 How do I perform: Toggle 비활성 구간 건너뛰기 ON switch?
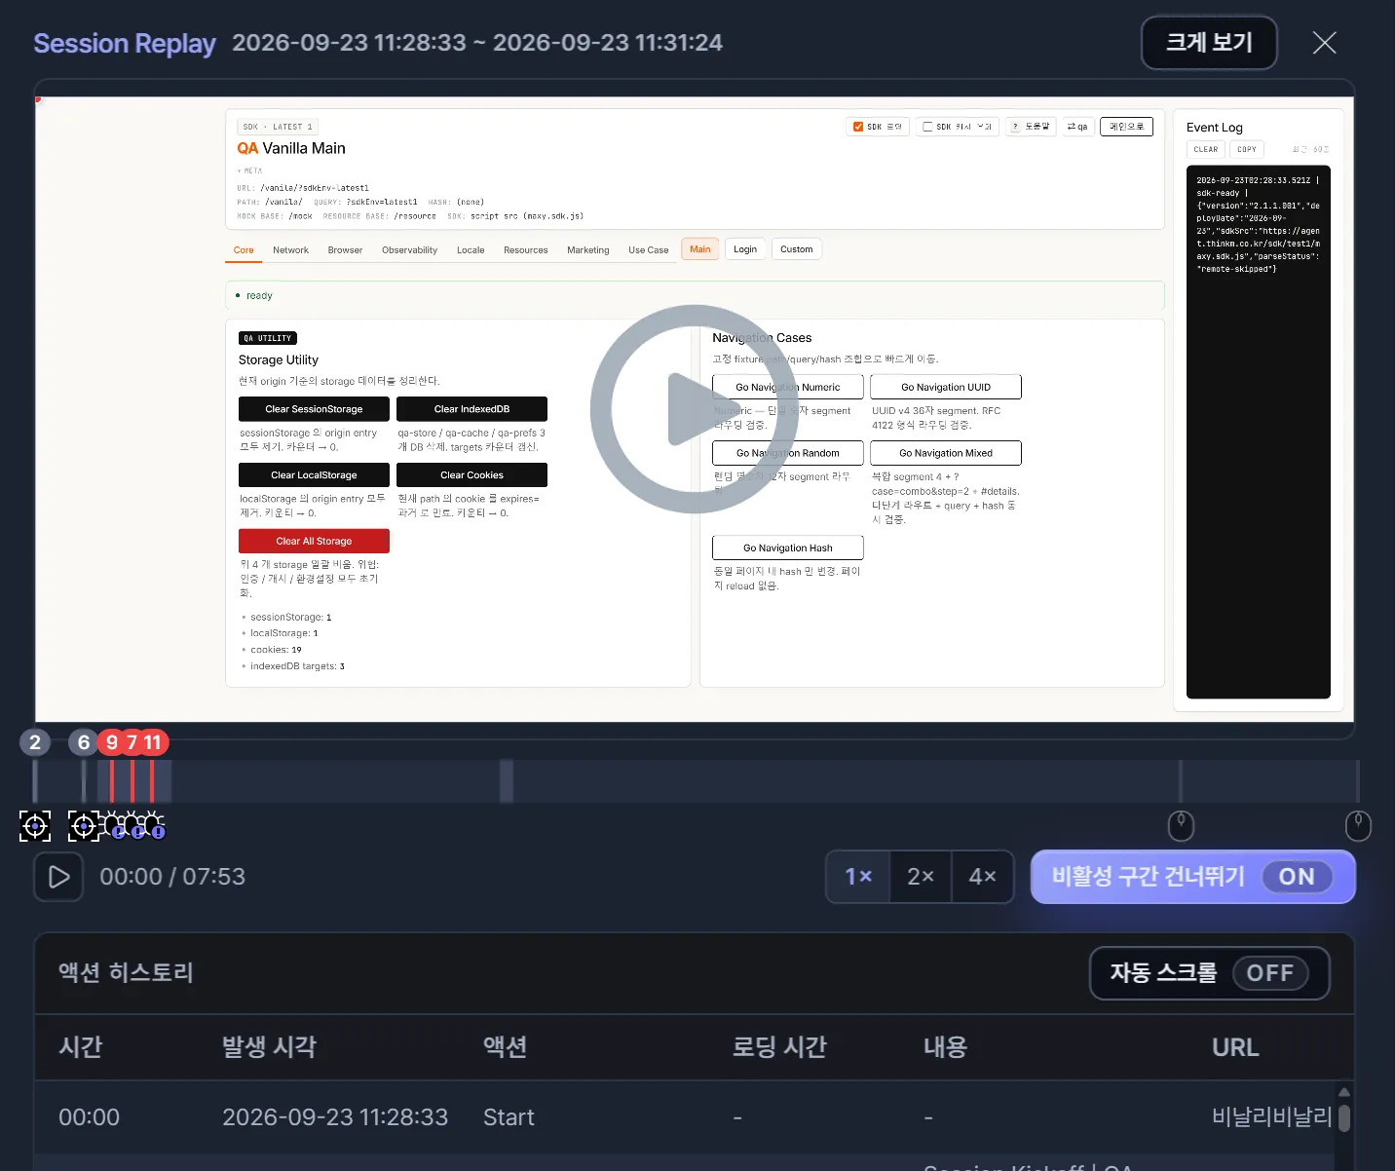[x=1296, y=877]
